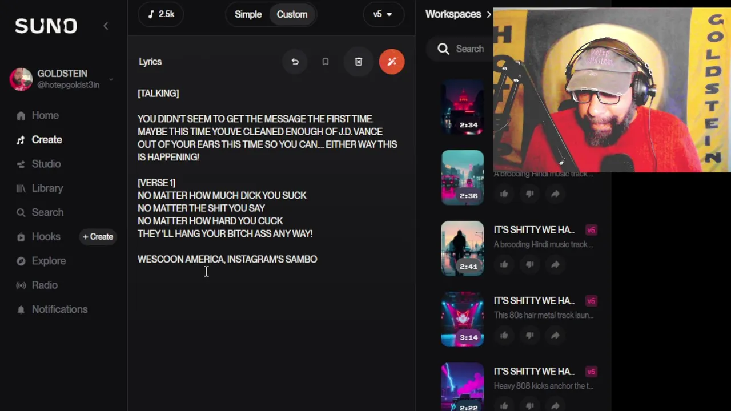Switch to Custom mode
The height and width of the screenshot is (411, 731).
click(292, 14)
